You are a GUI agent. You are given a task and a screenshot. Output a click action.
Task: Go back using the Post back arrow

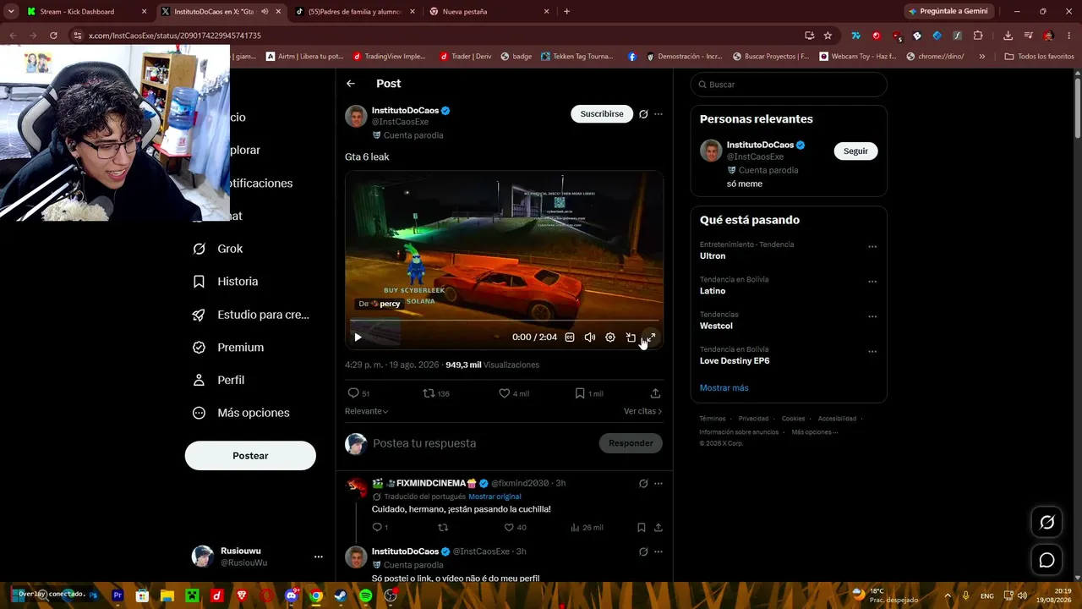coord(351,84)
